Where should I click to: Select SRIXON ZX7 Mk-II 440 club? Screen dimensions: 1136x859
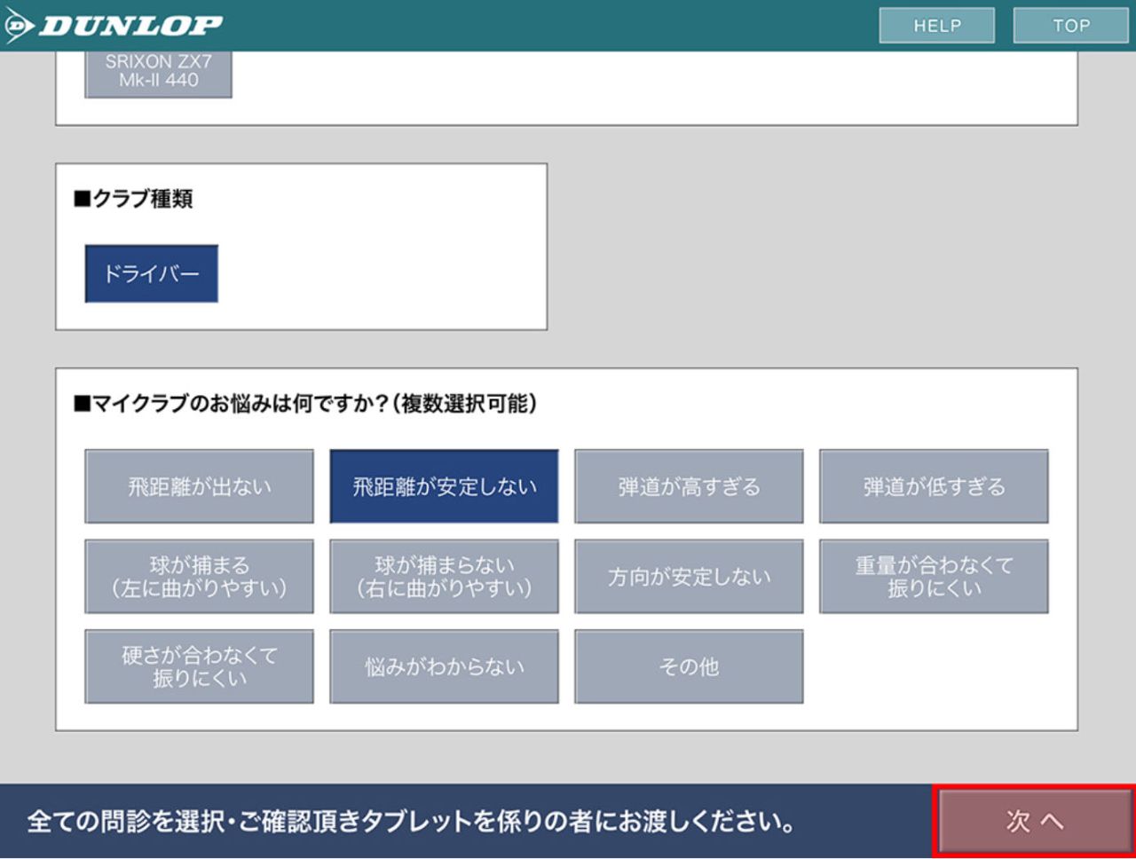click(158, 73)
